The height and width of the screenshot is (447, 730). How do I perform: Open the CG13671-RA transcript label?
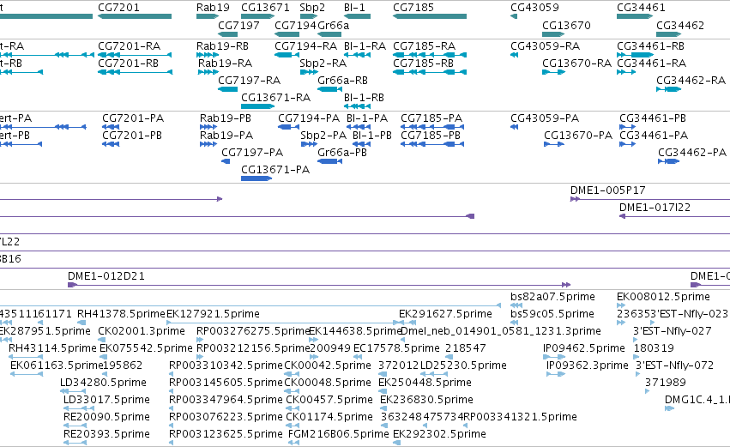tap(275, 97)
